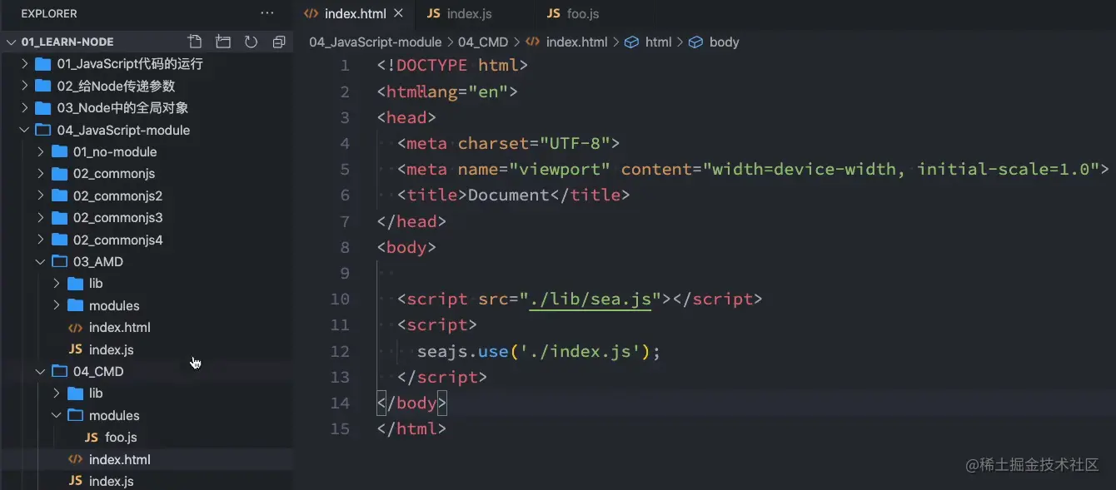This screenshot has height=490, width=1116.
Task: Click the open folder icon of 03_AMD
Action: point(59,261)
